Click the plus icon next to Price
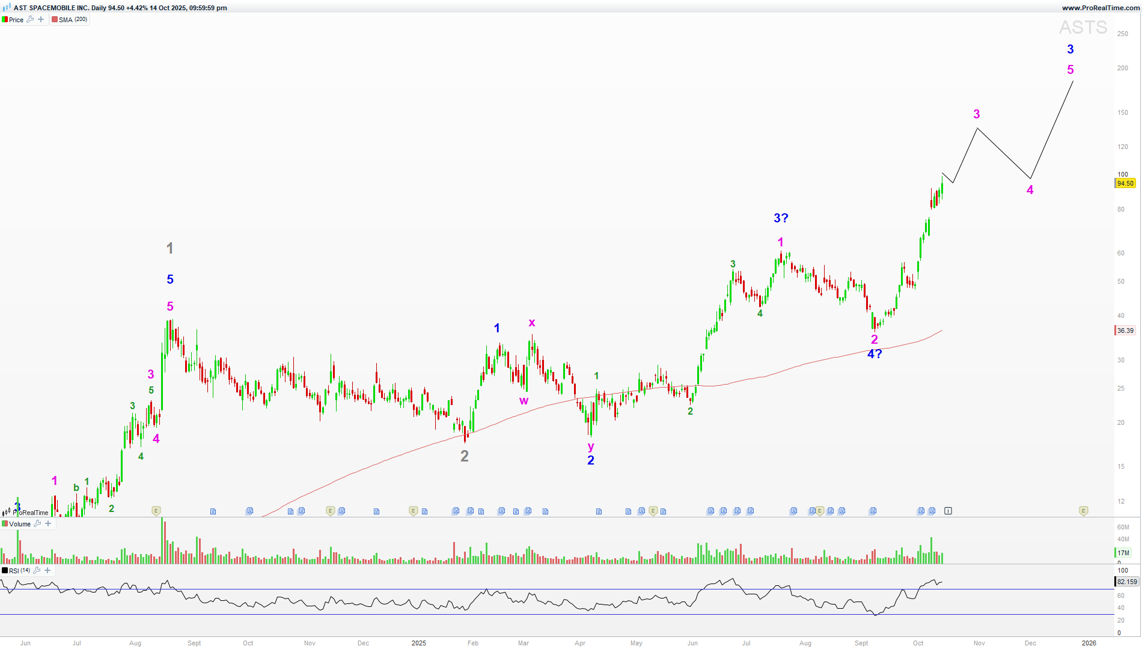This screenshot has width=1142, height=649. pyautogui.click(x=41, y=19)
